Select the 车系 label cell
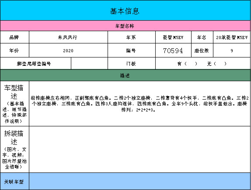 coord(132,37)
